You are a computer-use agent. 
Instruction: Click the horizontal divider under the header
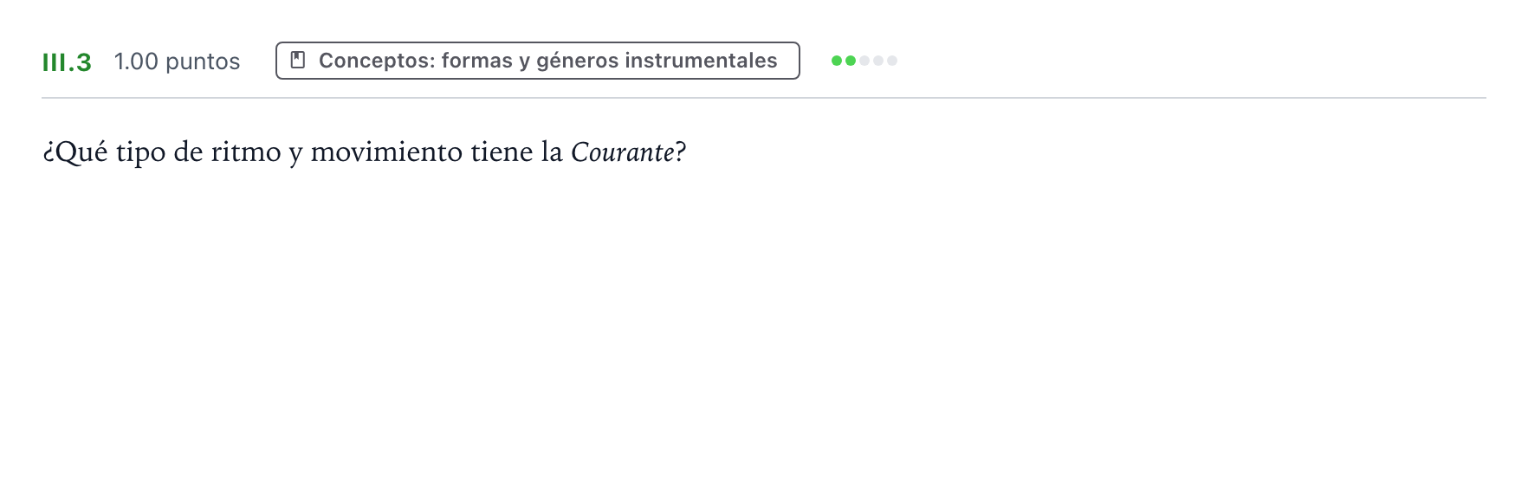(764, 98)
